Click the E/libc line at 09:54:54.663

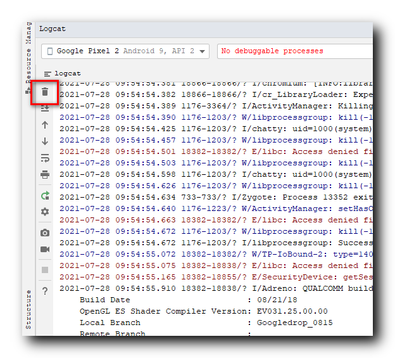[x=216, y=220]
